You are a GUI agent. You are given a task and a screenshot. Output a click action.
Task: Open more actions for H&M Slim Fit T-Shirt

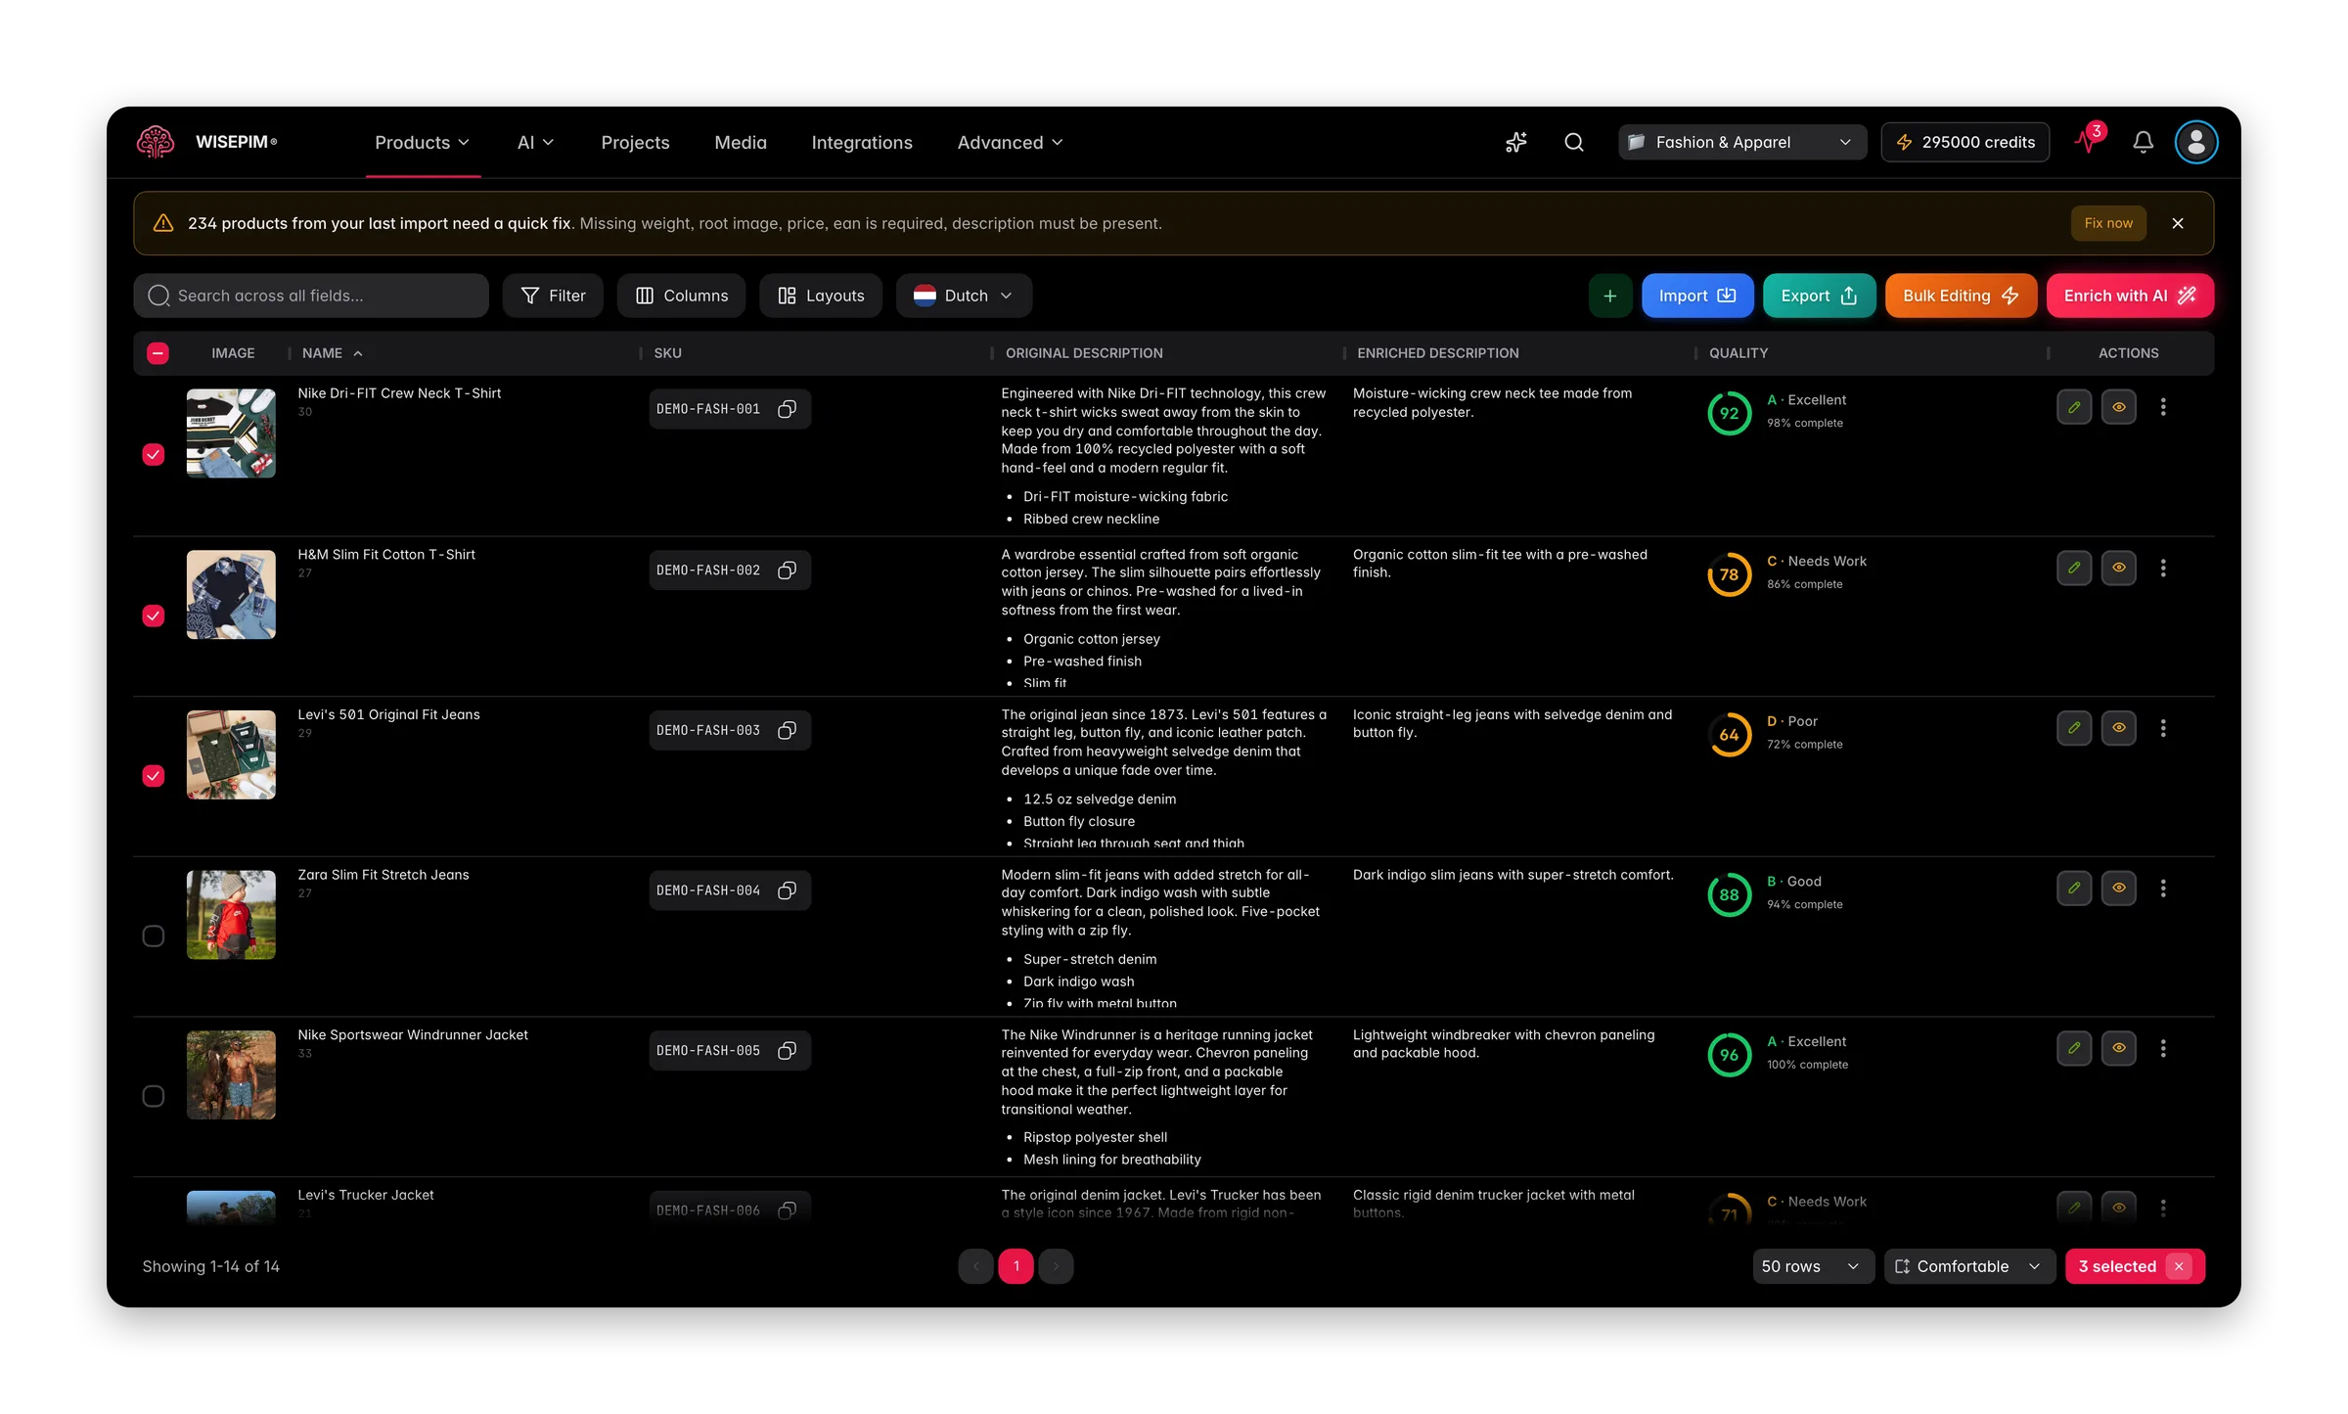(x=2163, y=568)
